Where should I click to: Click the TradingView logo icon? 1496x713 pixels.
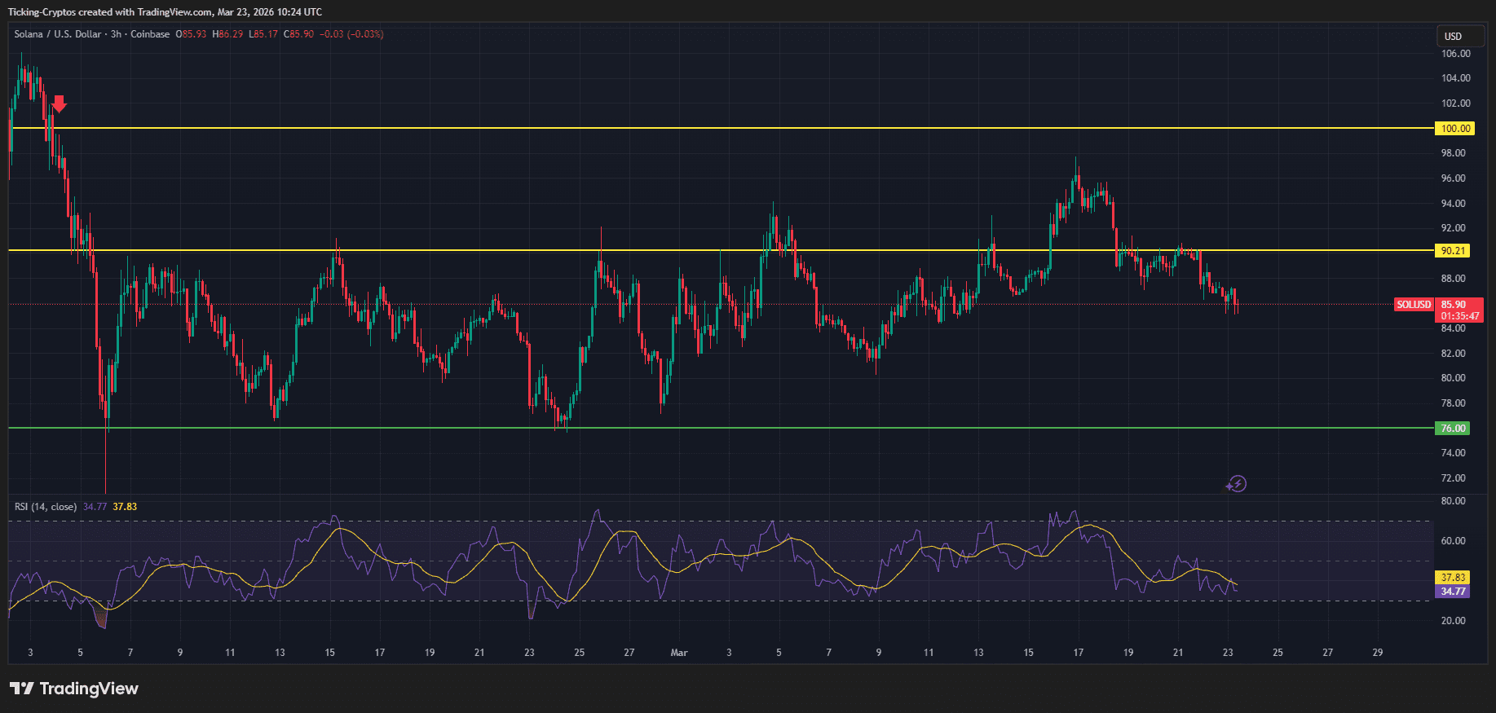(22, 689)
